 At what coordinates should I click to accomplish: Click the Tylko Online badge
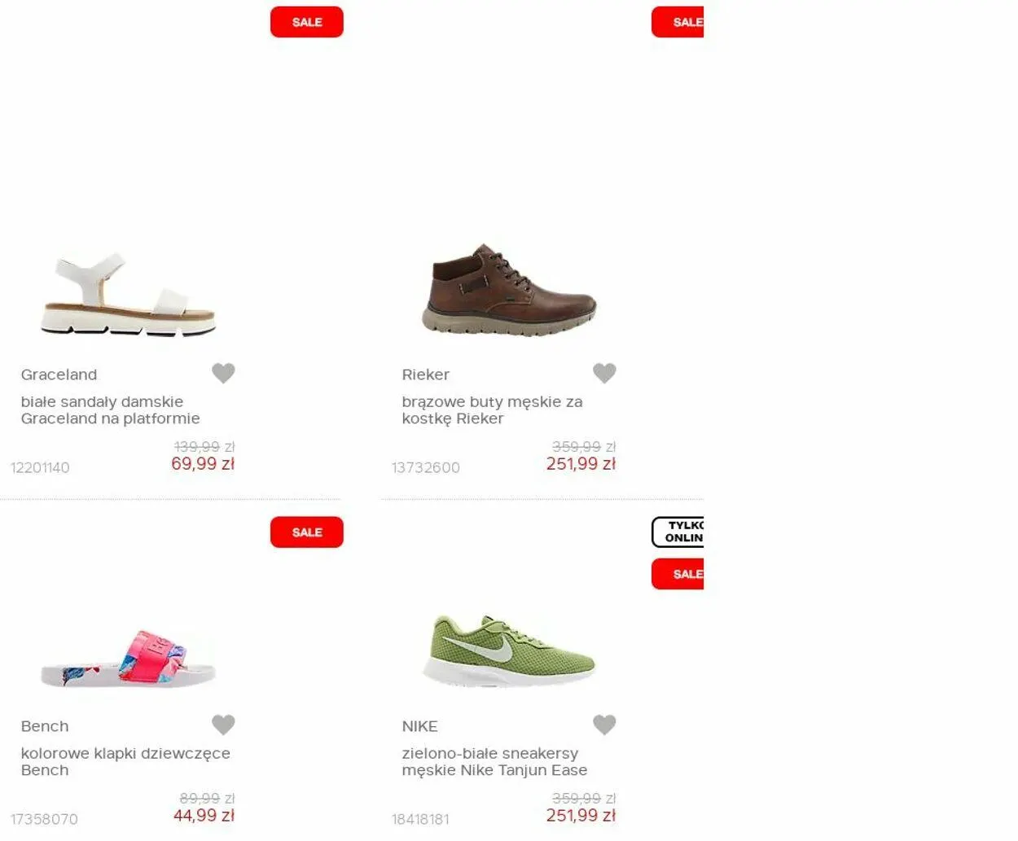(x=678, y=532)
